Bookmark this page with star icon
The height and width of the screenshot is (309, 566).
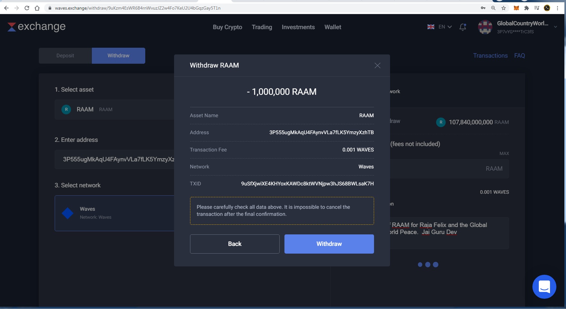(504, 8)
